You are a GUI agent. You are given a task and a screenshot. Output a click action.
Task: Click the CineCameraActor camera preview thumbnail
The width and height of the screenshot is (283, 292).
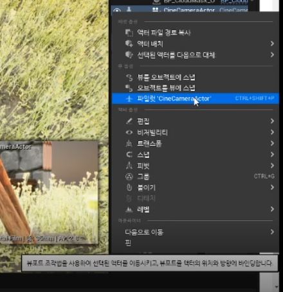tap(49, 193)
